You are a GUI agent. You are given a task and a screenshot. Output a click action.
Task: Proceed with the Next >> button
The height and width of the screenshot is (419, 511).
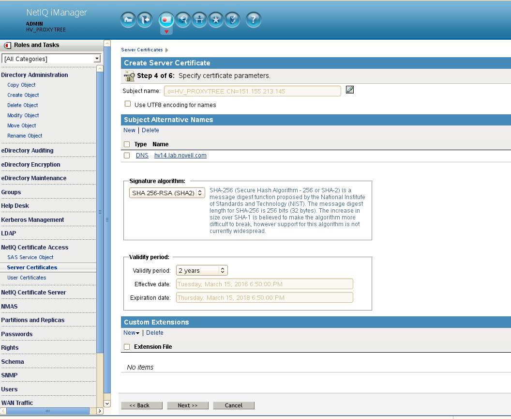188,405
